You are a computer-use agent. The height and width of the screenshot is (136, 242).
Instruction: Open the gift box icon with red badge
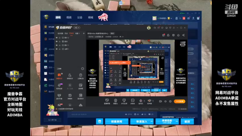[x=163, y=35]
